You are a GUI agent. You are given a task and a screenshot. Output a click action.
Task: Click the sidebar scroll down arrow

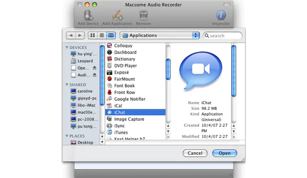(102, 142)
